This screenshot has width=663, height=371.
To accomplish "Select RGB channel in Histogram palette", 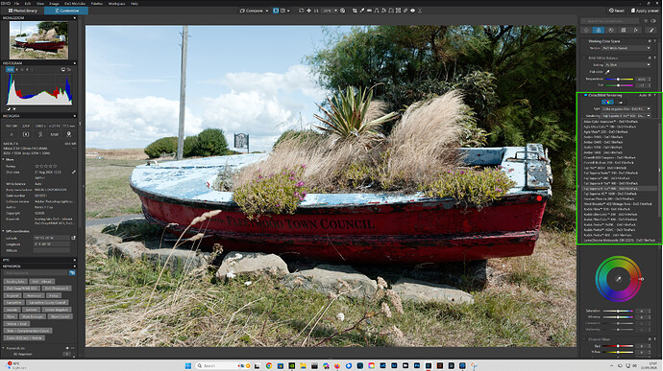I will click(x=10, y=69).
